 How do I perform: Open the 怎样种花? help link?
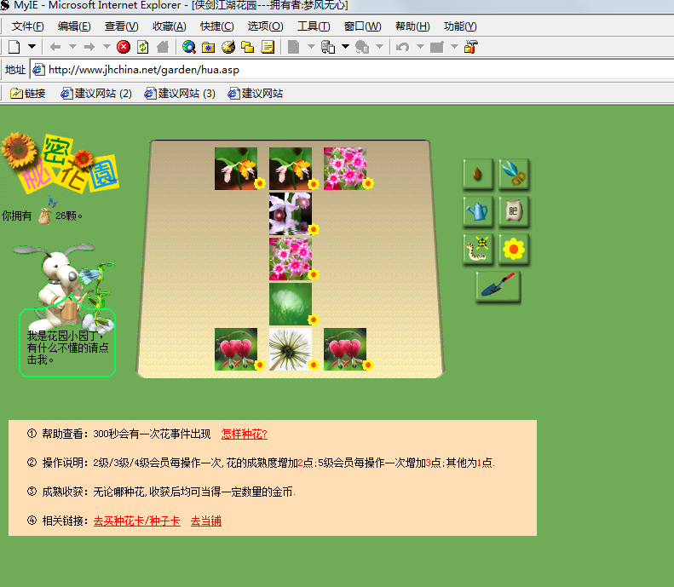click(x=245, y=434)
